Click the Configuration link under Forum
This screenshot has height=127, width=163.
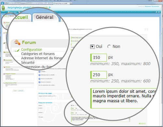pyautogui.click(x=32, y=49)
